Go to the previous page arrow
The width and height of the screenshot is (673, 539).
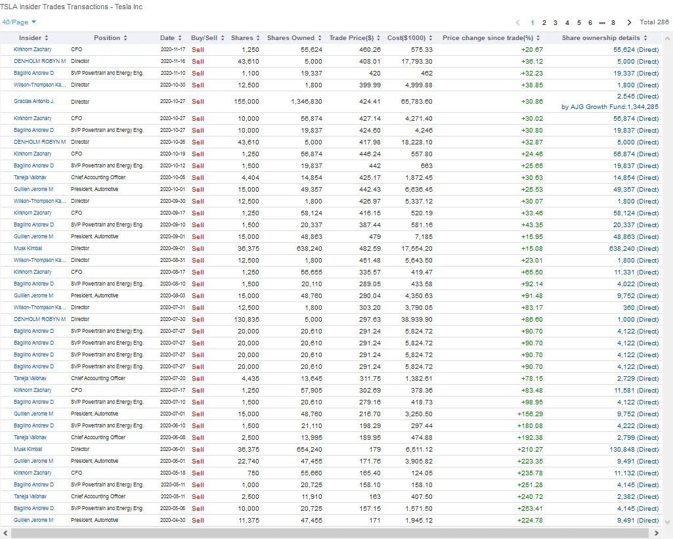[x=517, y=22]
